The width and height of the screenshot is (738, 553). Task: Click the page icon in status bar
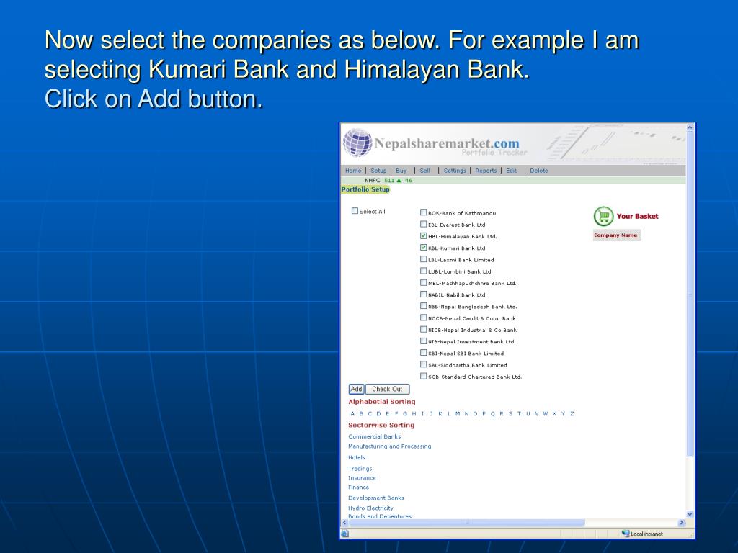tap(345, 534)
